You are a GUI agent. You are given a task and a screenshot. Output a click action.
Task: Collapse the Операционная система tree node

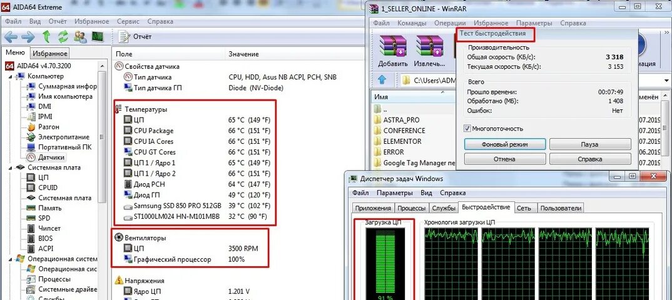point(10,259)
